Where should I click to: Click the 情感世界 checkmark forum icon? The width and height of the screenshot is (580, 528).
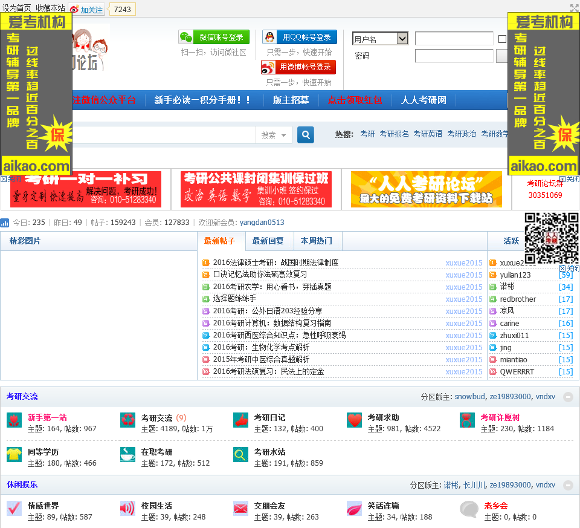click(14, 509)
